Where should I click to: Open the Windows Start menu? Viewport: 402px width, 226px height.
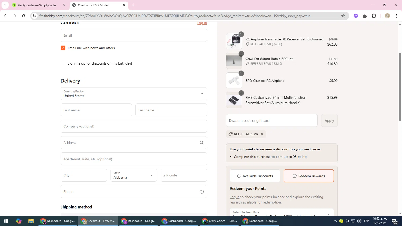[6, 221]
